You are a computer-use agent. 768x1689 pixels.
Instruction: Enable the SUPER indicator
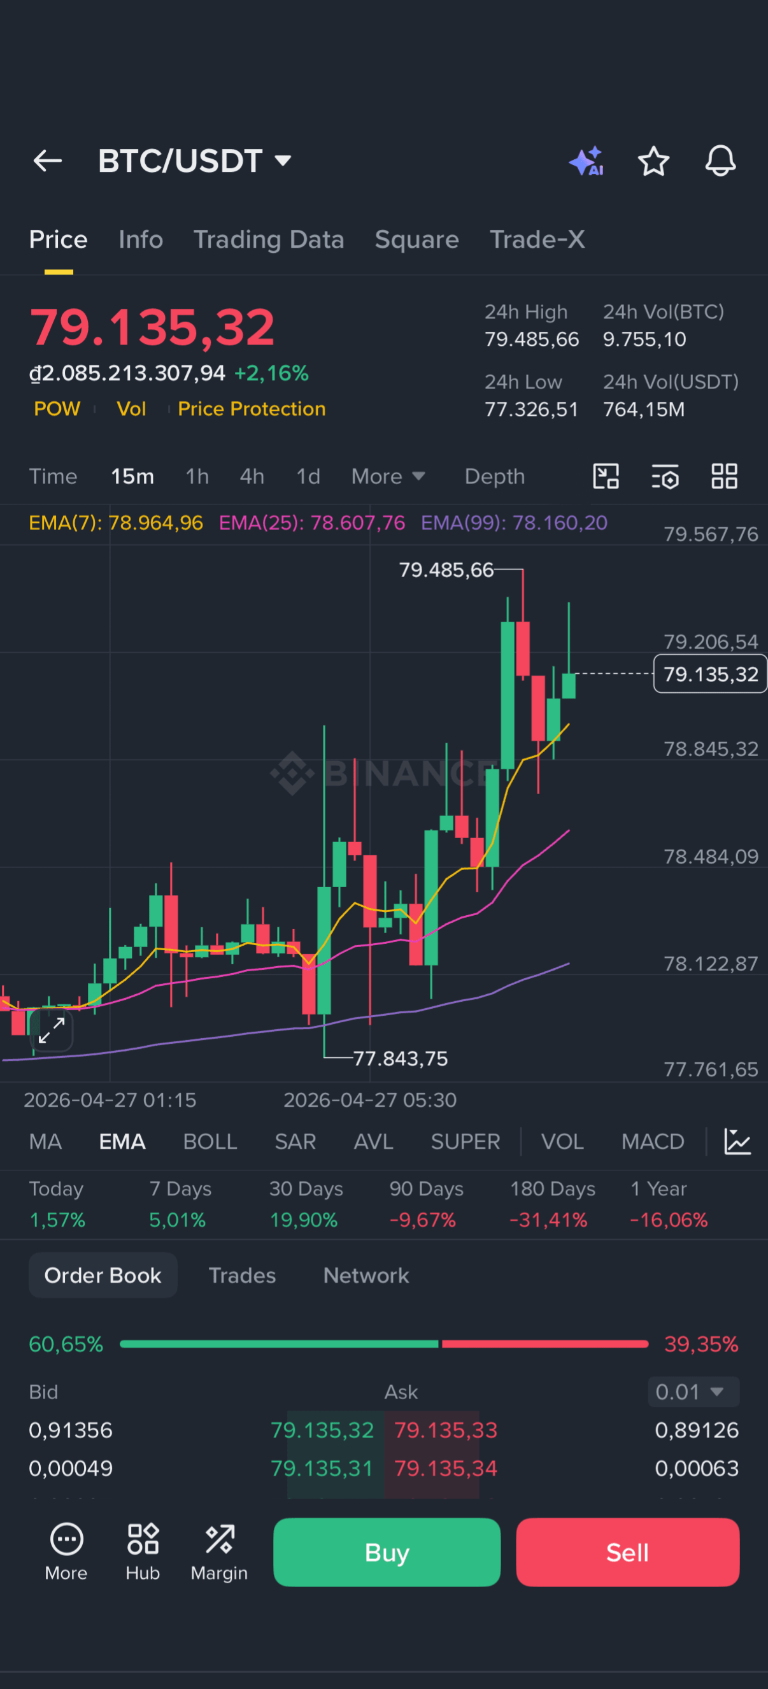coord(465,1141)
